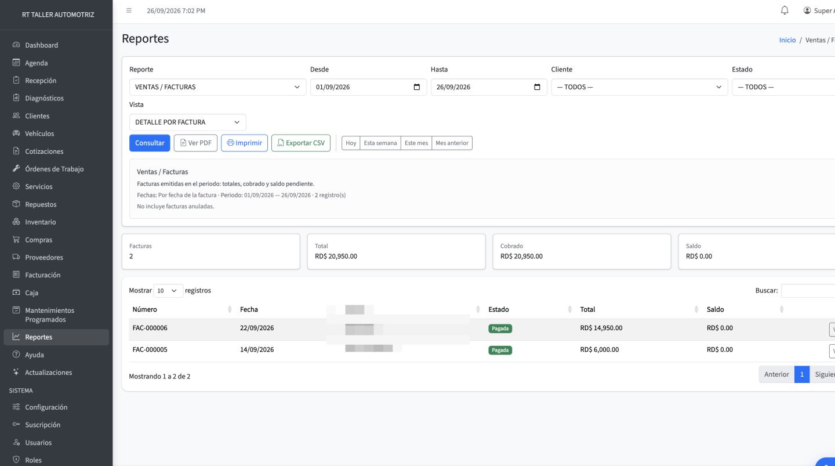
Task: Click the Anterior pagination button
Action: [776, 374]
